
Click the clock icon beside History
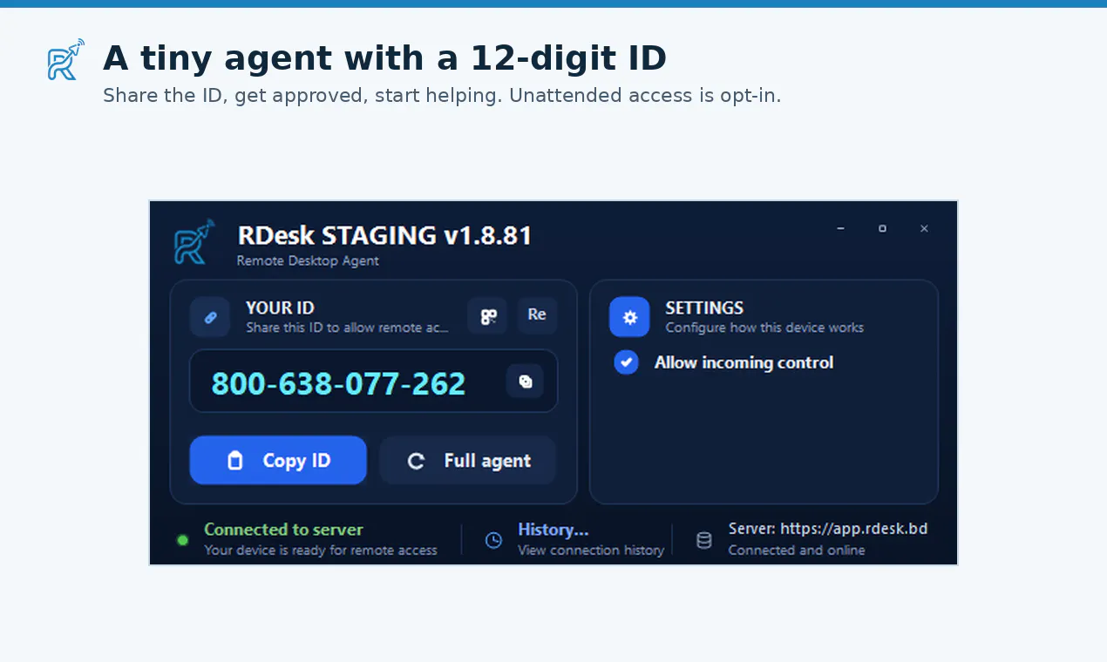point(493,540)
